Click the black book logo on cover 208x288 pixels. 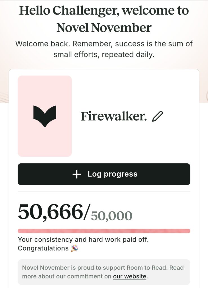pyautogui.click(x=45, y=116)
